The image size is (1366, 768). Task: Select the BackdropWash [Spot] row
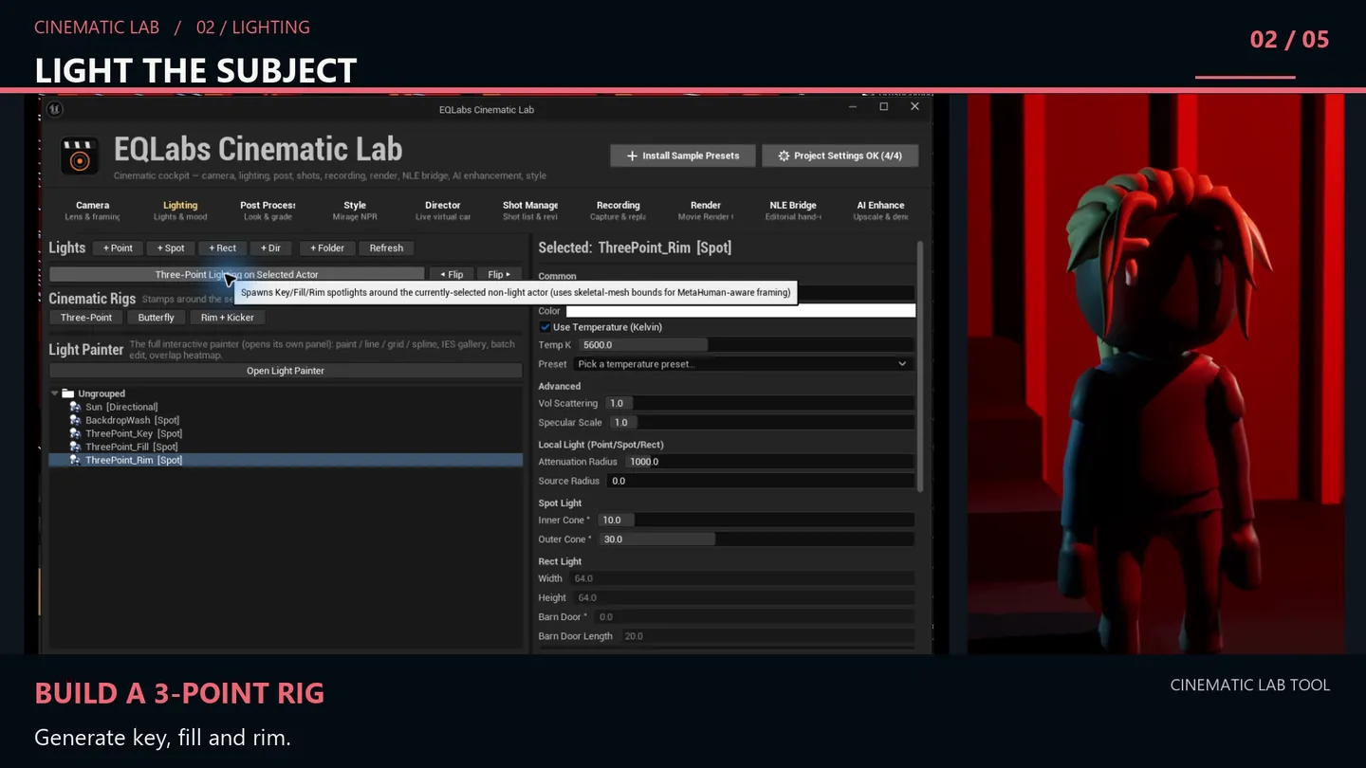pos(286,420)
